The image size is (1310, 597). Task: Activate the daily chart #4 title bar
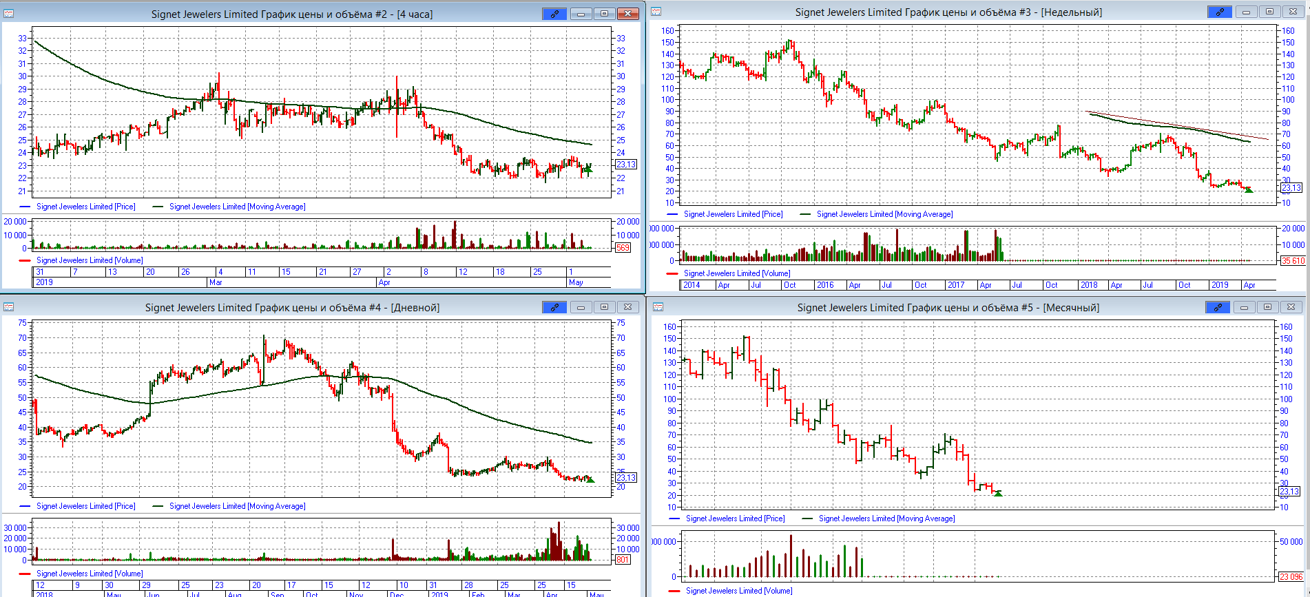pyautogui.click(x=292, y=308)
